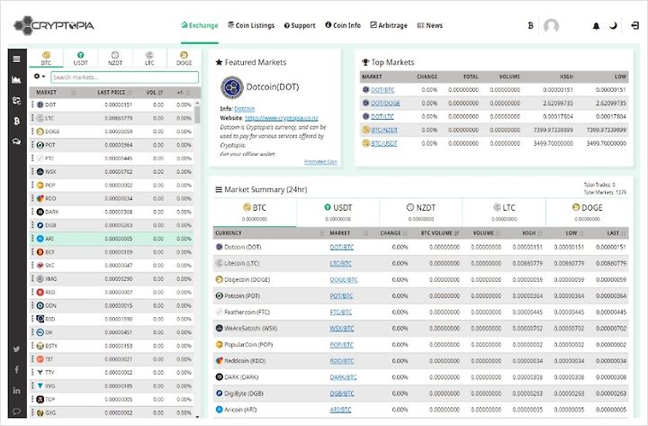Open the BTC/NZDT link in Top Markets
Screen dimensions: 648x426
point(384,130)
